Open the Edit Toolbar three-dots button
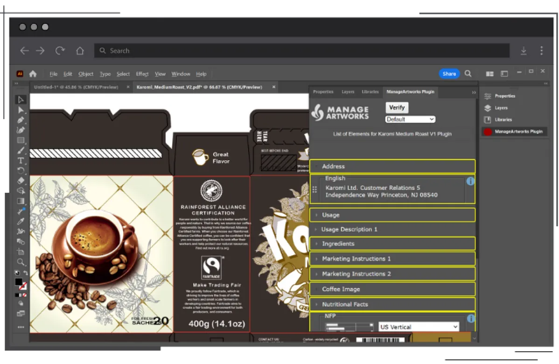Image resolution: width=559 pixels, height=364 pixels. tap(21, 327)
